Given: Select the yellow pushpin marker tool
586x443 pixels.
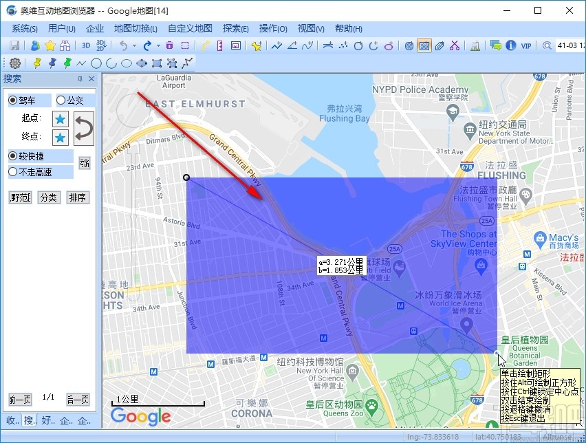Looking at the screenshot, I should (36, 63).
